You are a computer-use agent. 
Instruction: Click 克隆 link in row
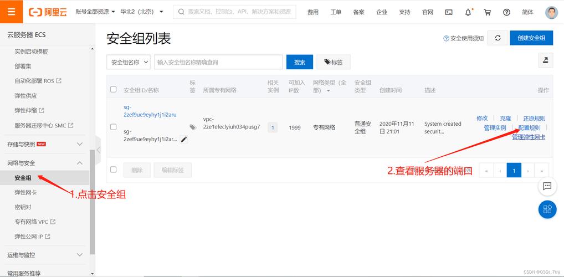[505, 118]
